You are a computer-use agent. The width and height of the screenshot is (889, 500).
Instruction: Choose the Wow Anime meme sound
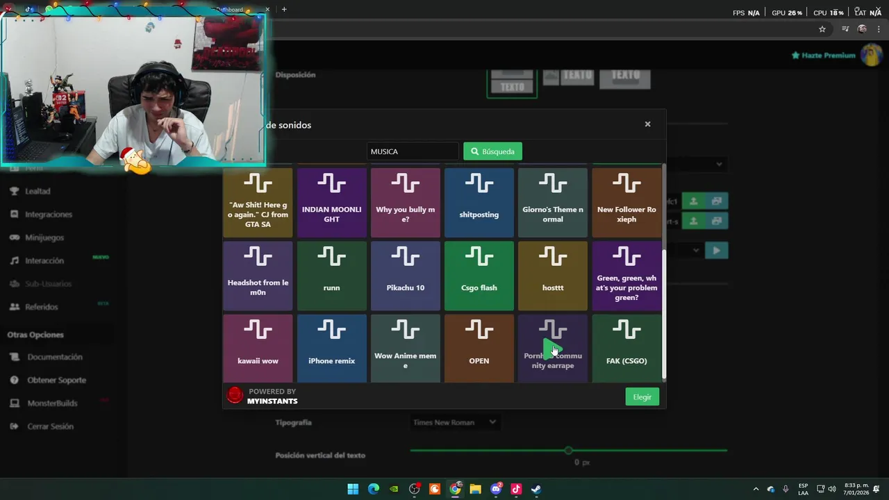click(405, 348)
